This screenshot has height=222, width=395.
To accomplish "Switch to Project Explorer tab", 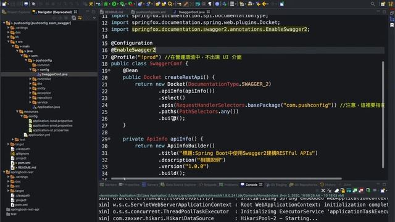I will pos(16,12).
